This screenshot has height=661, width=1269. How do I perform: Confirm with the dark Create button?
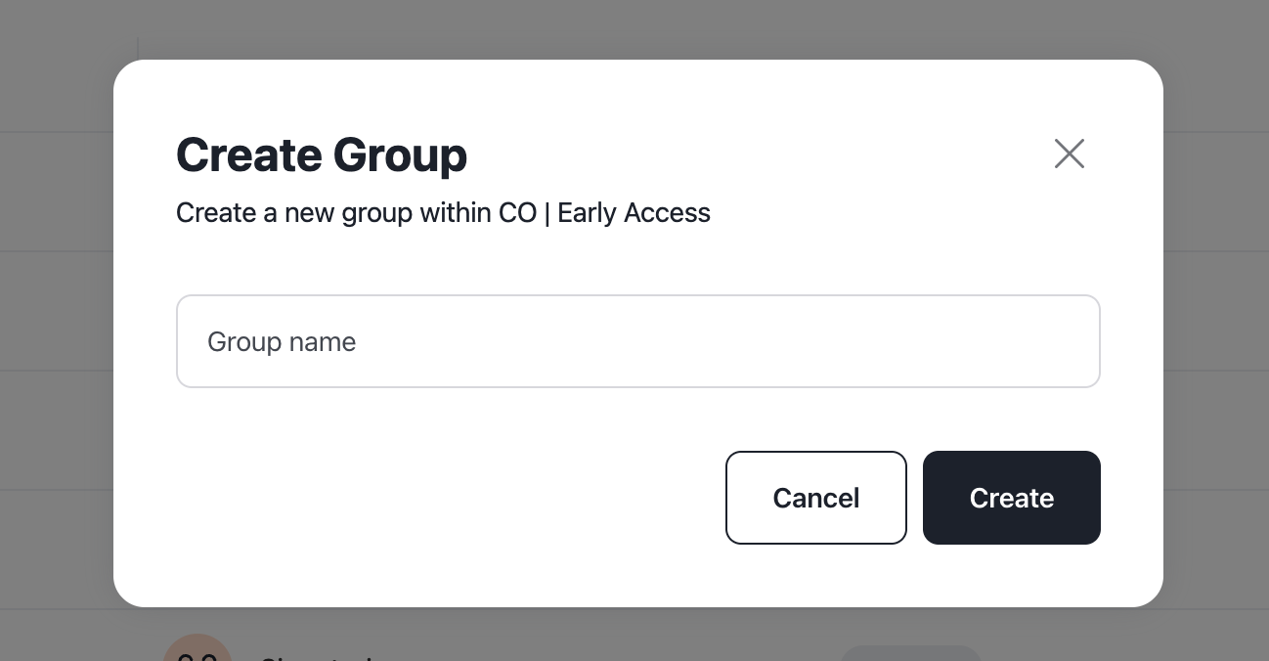coord(1012,498)
